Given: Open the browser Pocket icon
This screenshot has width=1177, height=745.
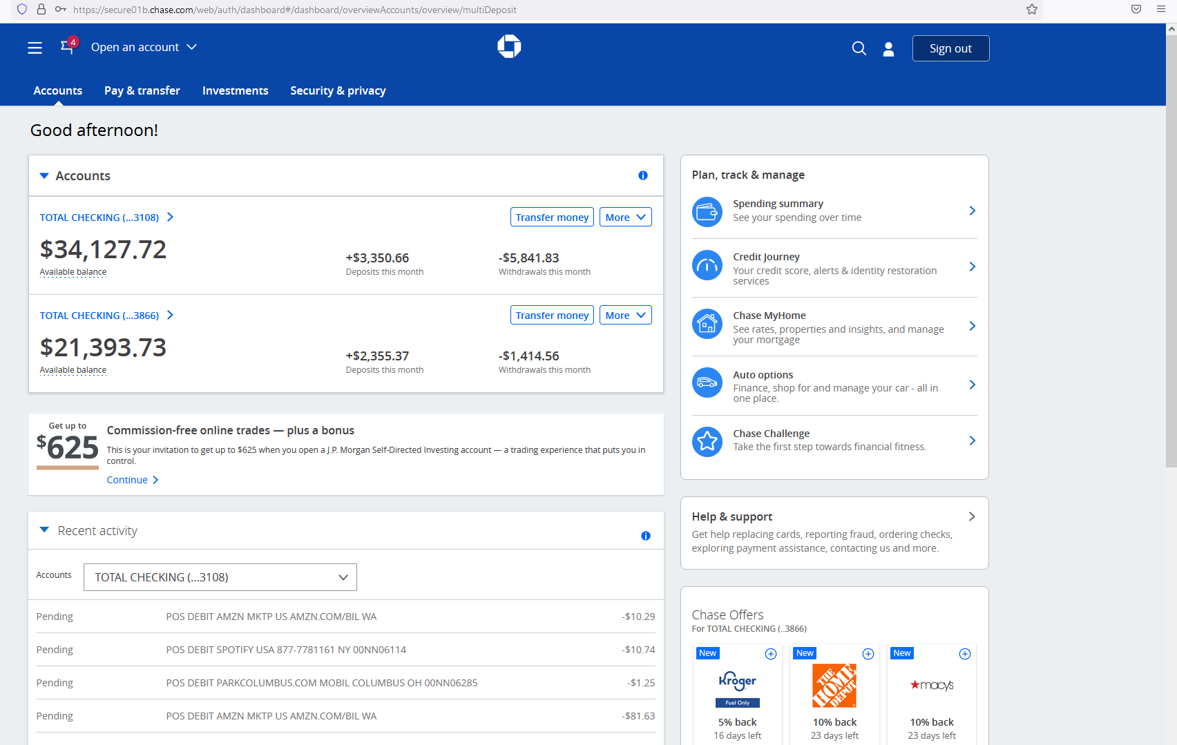Looking at the screenshot, I should pos(1136,9).
